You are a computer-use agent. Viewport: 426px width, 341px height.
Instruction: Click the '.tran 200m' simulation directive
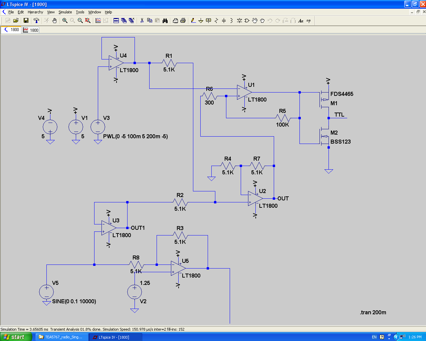coord(373,313)
